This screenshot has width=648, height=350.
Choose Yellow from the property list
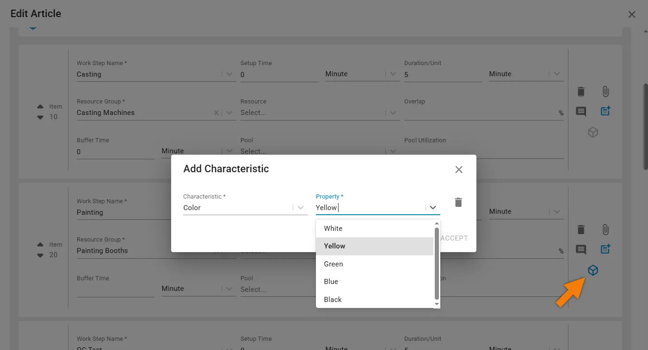point(375,246)
